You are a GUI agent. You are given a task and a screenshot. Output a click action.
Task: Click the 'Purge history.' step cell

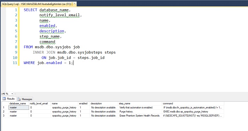140,112
